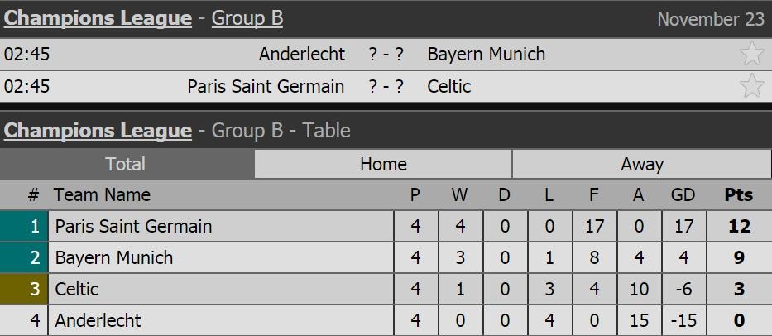Open the Group B link in the fixtures header
Screen dimensions: 772x336
(x=247, y=18)
